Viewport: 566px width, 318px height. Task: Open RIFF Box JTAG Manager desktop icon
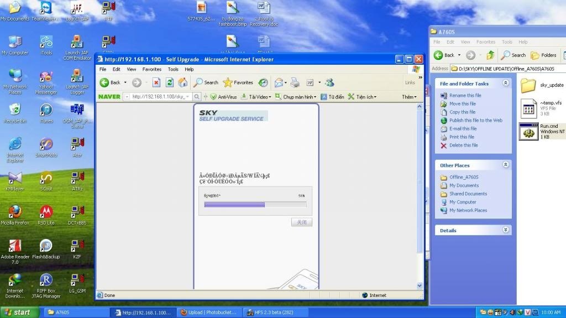(x=46, y=285)
